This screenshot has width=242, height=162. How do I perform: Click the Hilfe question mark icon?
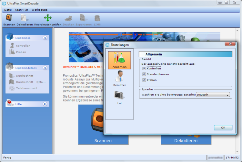click(9, 103)
